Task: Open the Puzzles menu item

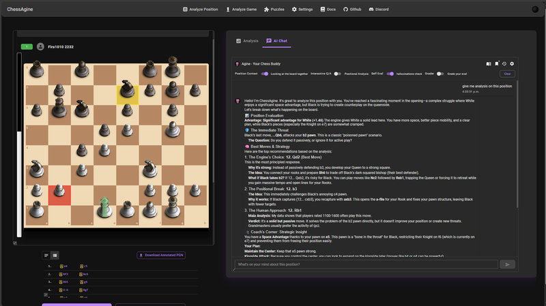Action: click(274, 10)
